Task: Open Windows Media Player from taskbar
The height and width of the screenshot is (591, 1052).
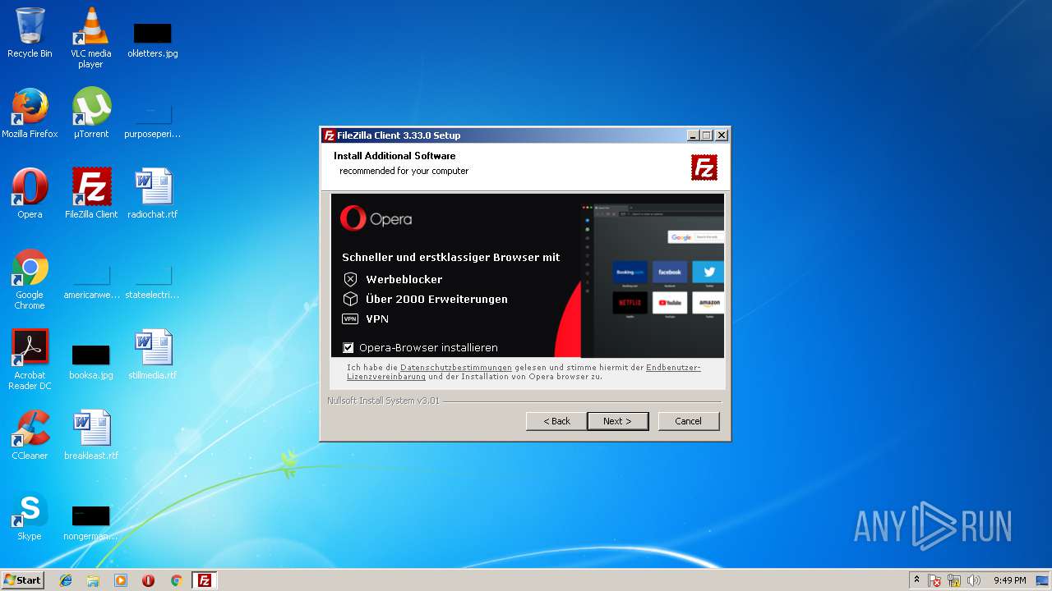Action: [121, 580]
